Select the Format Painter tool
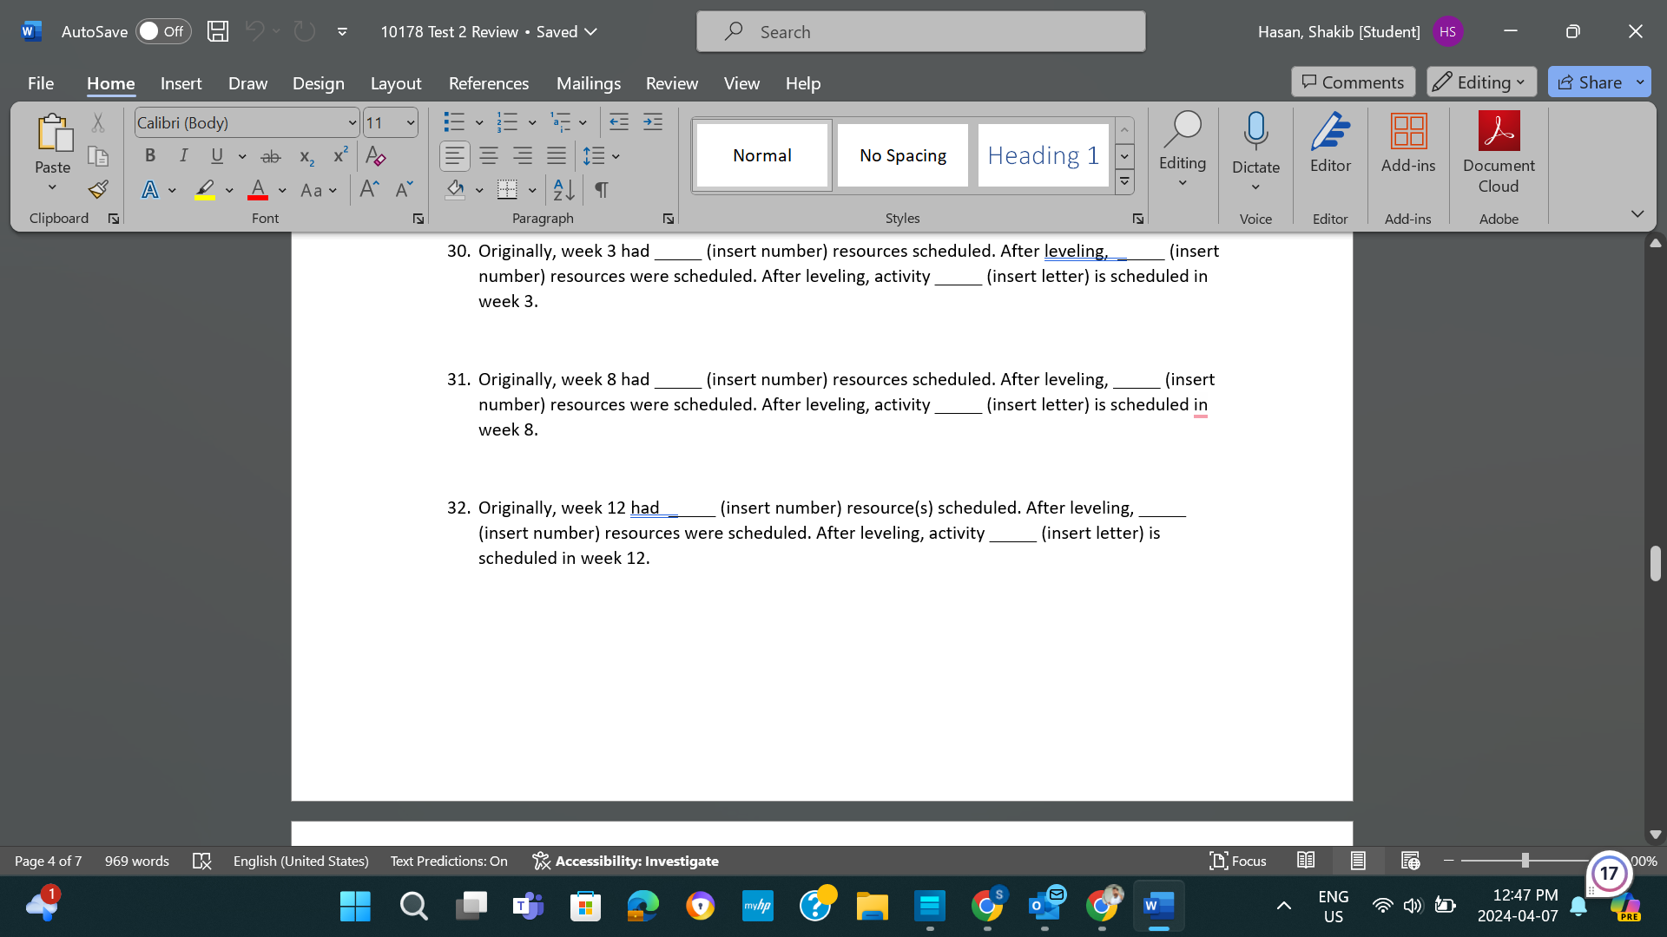This screenshot has width=1667, height=937. (97, 189)
